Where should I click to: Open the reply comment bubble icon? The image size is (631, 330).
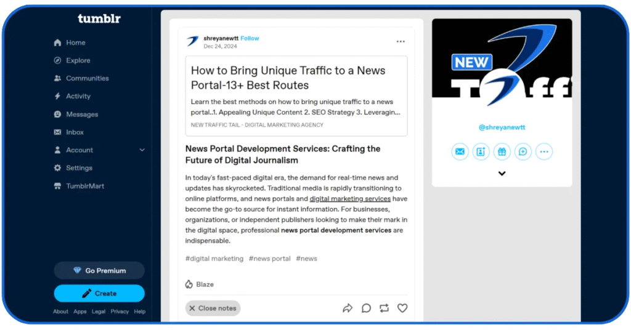(x=366, y=308)
